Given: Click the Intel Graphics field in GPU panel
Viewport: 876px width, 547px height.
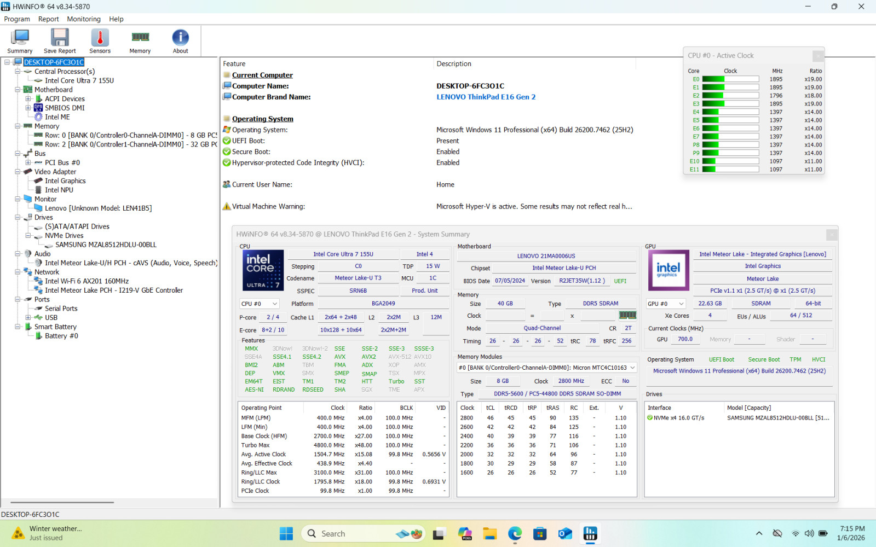Looking at the screenshot, I should 763,266.
